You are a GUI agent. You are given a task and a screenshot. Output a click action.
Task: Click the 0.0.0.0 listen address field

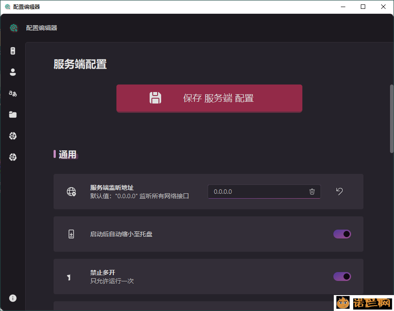click(x=264, y=192)
